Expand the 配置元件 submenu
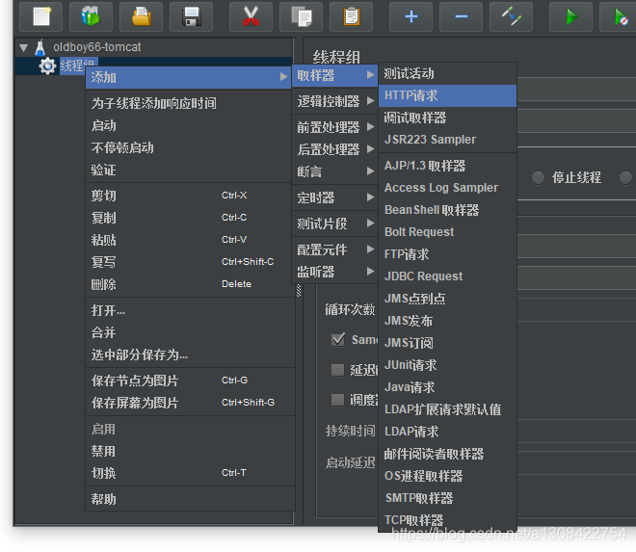Viewport: 636px width, 552px height. [x=334, y=250]
